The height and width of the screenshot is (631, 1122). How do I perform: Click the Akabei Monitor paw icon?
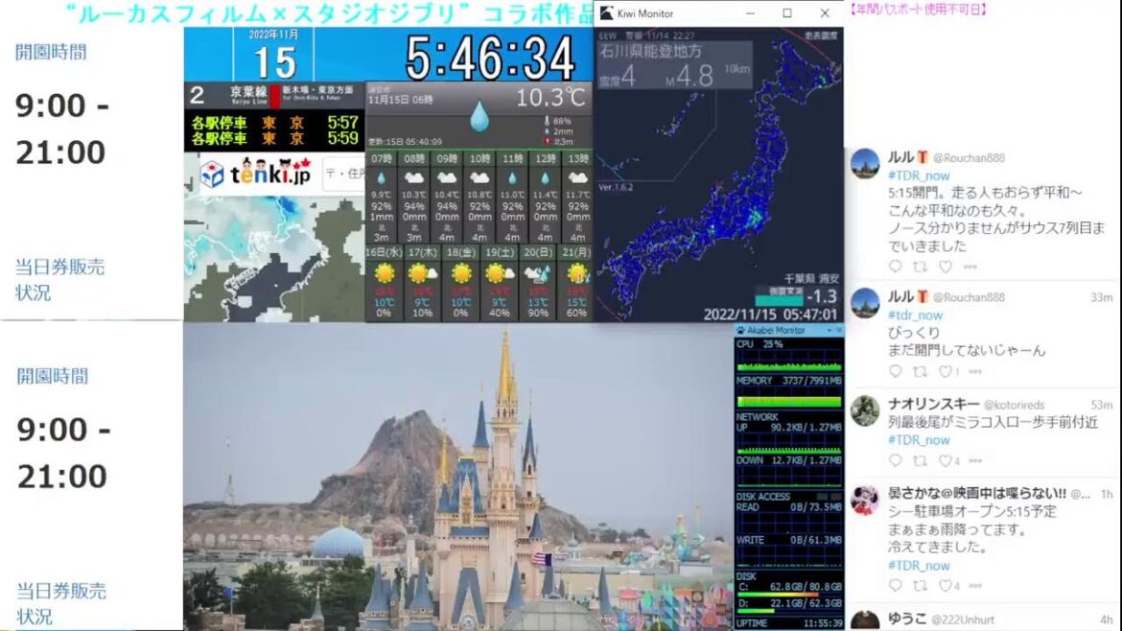[738, 331]
